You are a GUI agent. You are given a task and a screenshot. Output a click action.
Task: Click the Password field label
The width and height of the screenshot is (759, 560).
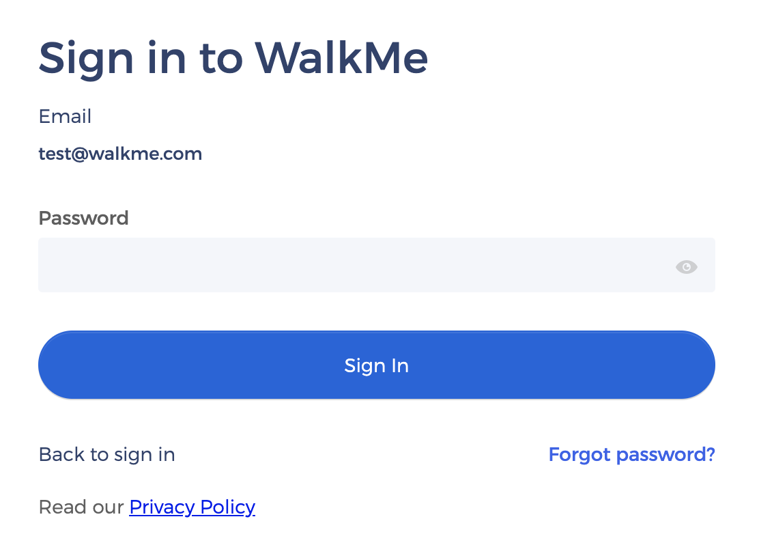83,218
